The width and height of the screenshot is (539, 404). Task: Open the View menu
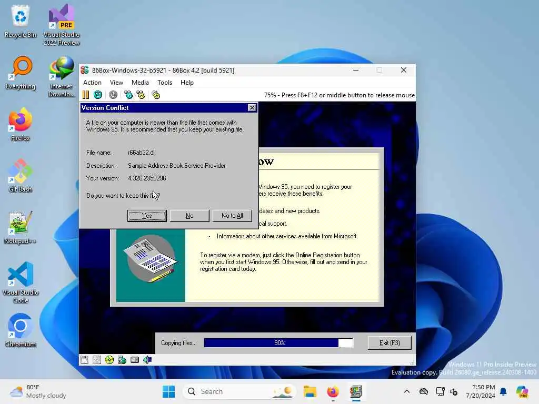tap(116, 83)
